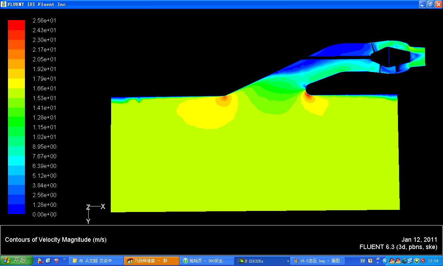The height and width of the screenshot is (266, 443).
Task: Click the system clock showing 13:04
Action: [x=433, y=261]
